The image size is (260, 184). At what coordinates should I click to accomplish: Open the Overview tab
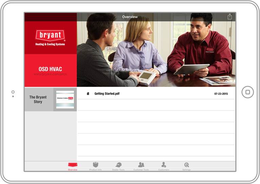(73, 166)
